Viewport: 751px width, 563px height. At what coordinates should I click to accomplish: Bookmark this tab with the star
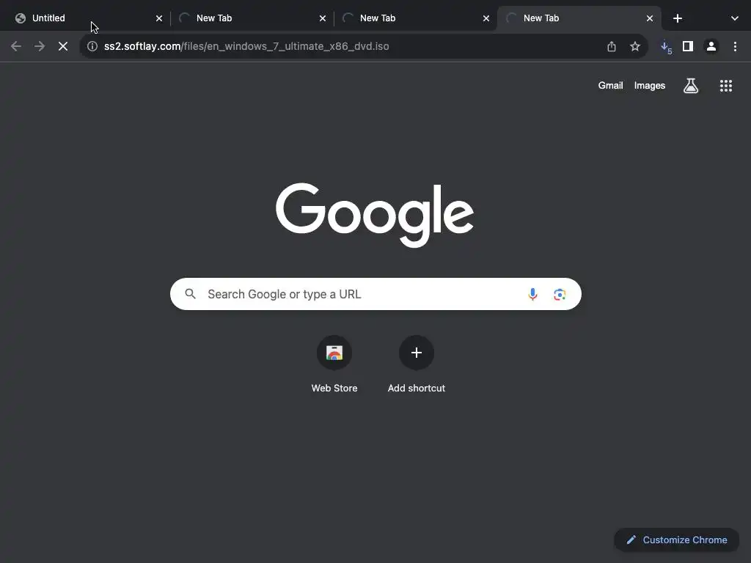point(635,46)
